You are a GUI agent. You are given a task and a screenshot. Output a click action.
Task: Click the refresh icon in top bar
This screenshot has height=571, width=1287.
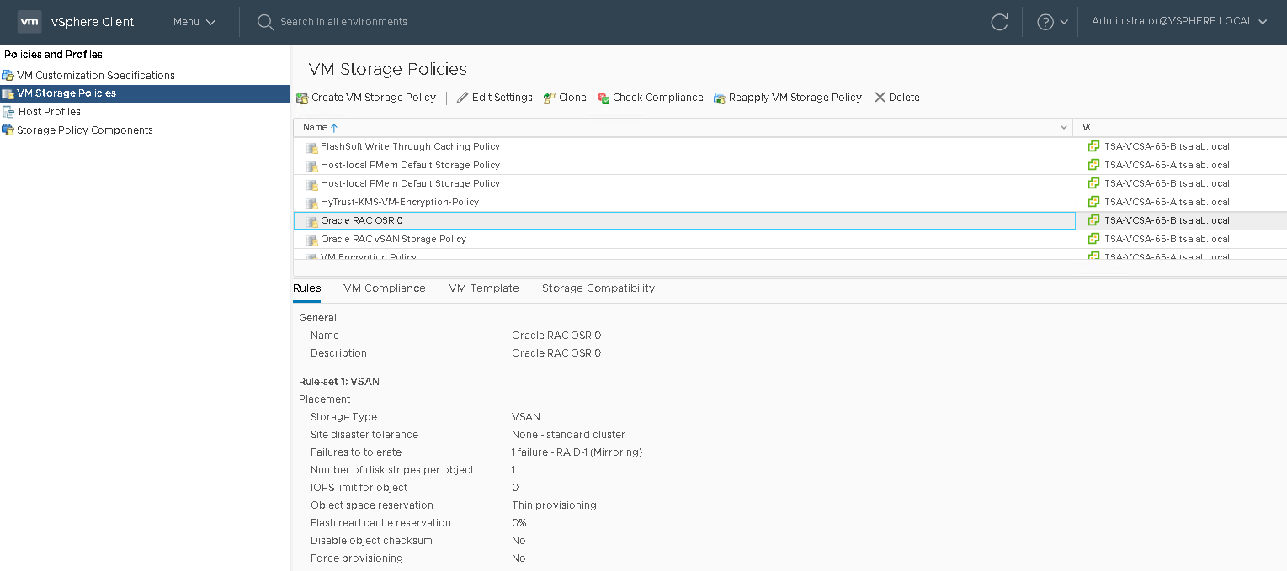[999, 22]
